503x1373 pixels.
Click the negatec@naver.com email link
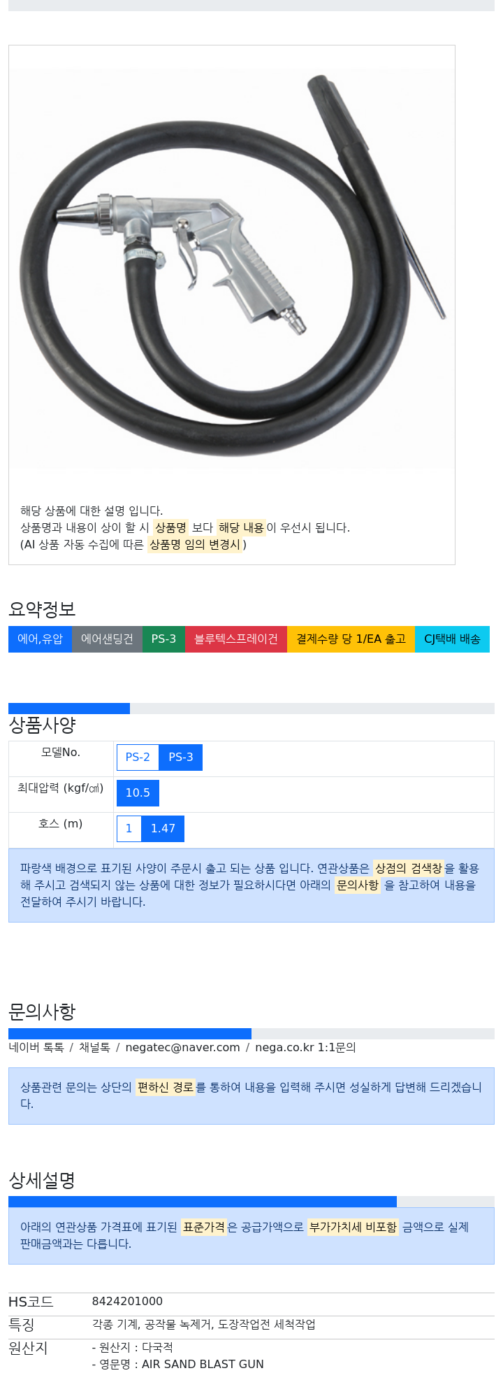click(x=182, y=1048)
